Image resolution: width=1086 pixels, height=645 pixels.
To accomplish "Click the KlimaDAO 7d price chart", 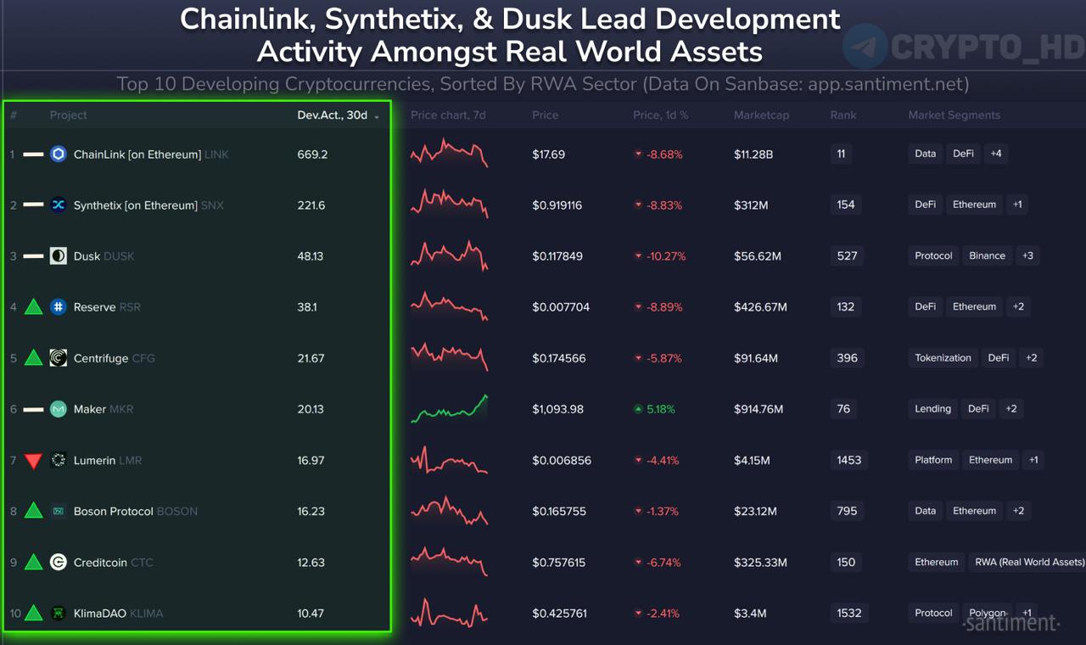I will click(449, 612).
